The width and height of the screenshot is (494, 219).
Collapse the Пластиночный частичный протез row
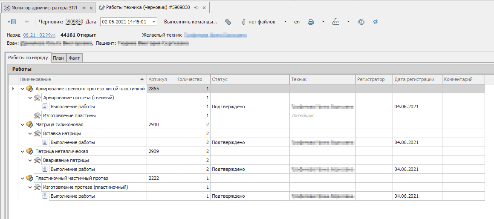22,179
